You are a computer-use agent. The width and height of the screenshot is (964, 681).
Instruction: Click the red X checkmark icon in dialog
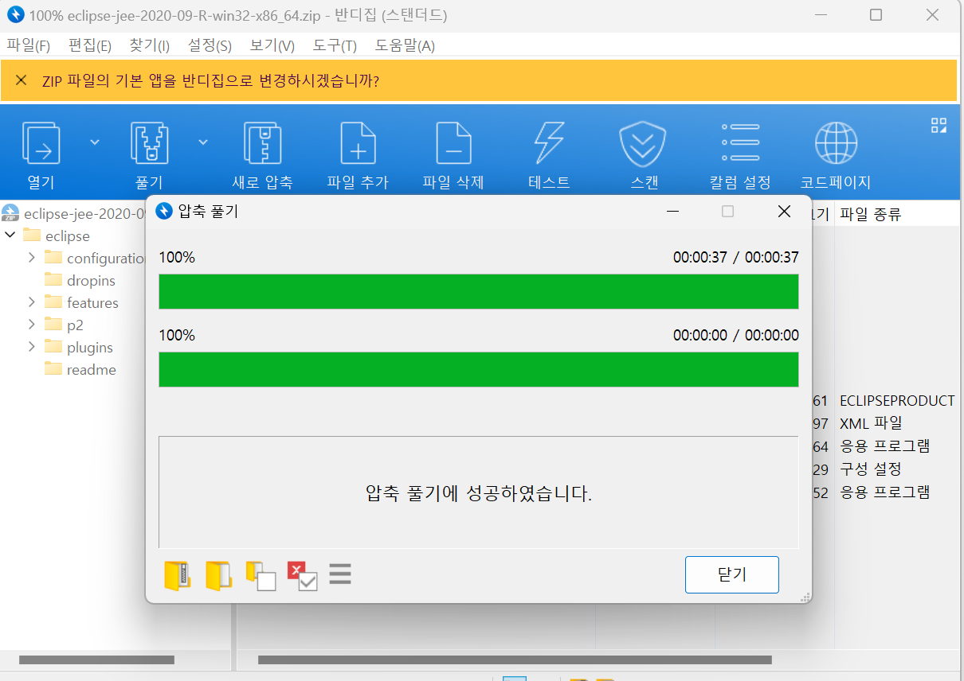point(302,575)
